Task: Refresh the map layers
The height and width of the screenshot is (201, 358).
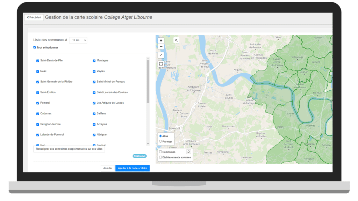Action: point(188,152)
